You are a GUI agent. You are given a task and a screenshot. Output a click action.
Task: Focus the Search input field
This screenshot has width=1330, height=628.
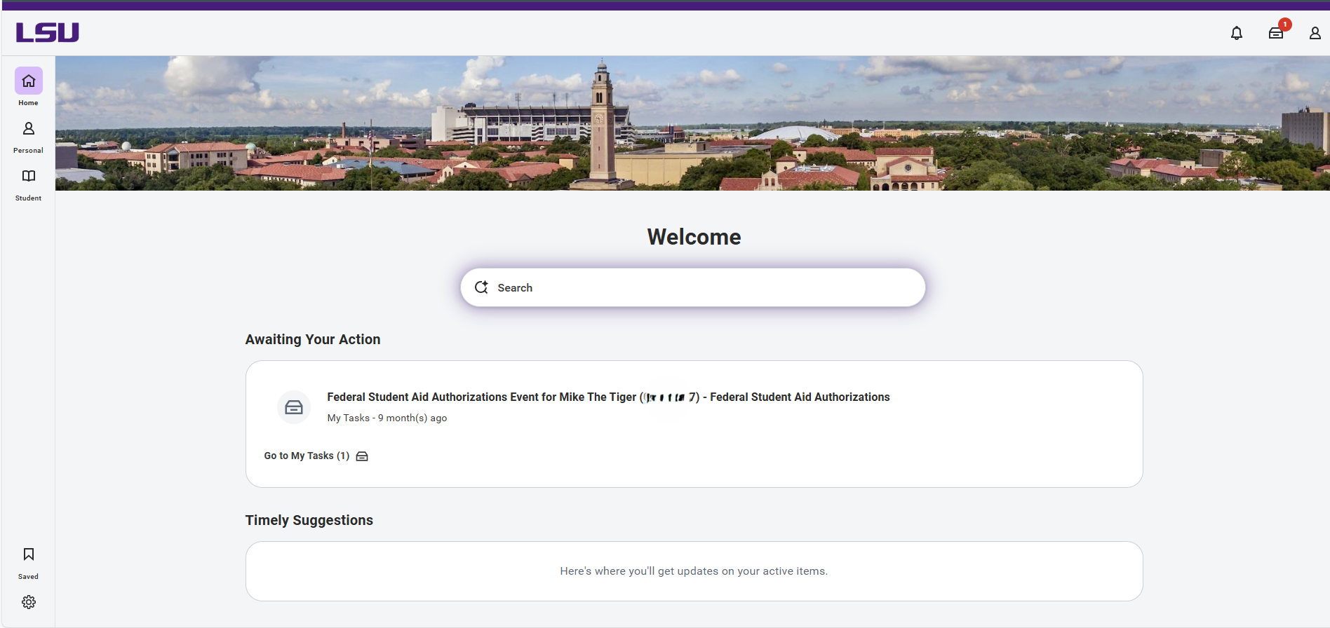click(x=701, y=287)
